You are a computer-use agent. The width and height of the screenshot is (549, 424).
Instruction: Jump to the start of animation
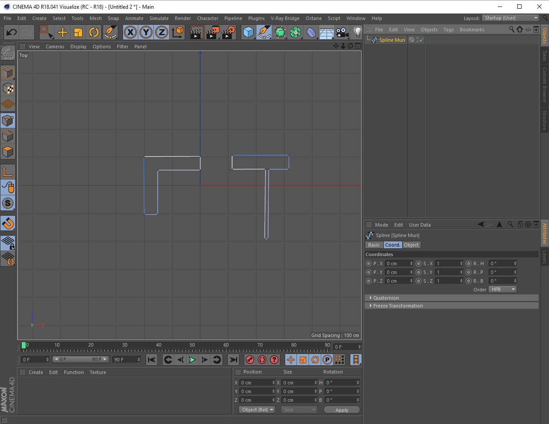point(151,360)
